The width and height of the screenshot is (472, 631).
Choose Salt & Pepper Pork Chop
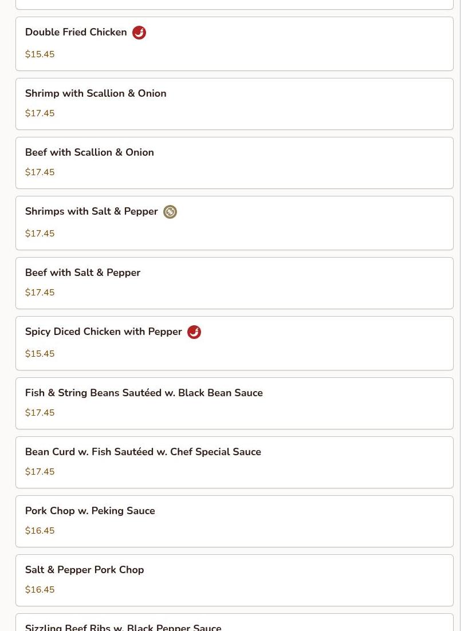pos(84,570)
